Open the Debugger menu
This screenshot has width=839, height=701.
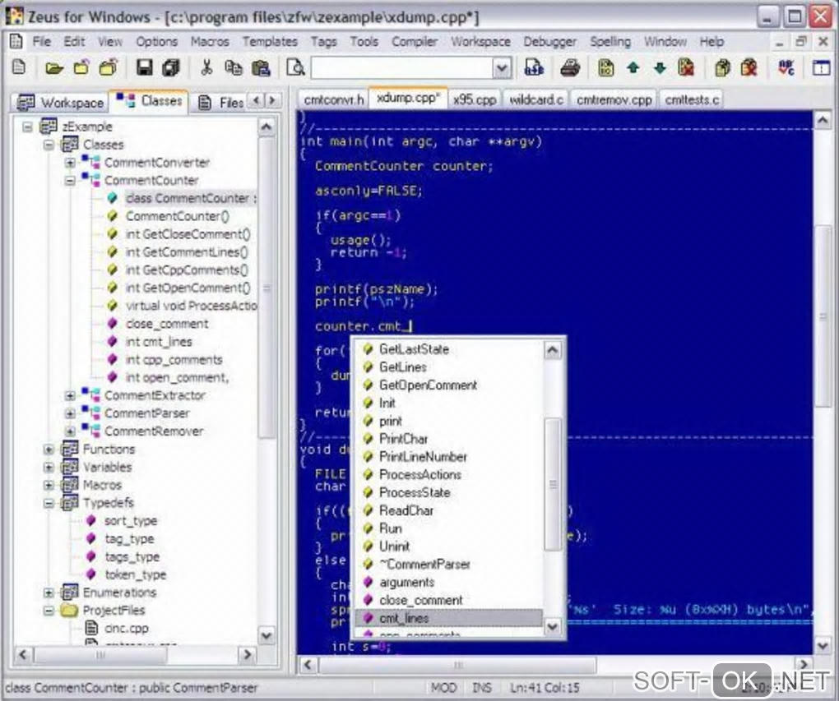549,42
